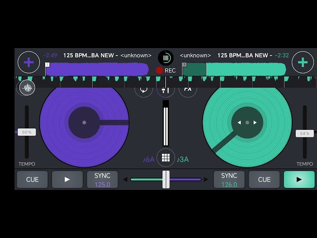The width and height of the screenshot is (317, 238).
Task: Click the center volume level meter
Action: click(166, 123)
